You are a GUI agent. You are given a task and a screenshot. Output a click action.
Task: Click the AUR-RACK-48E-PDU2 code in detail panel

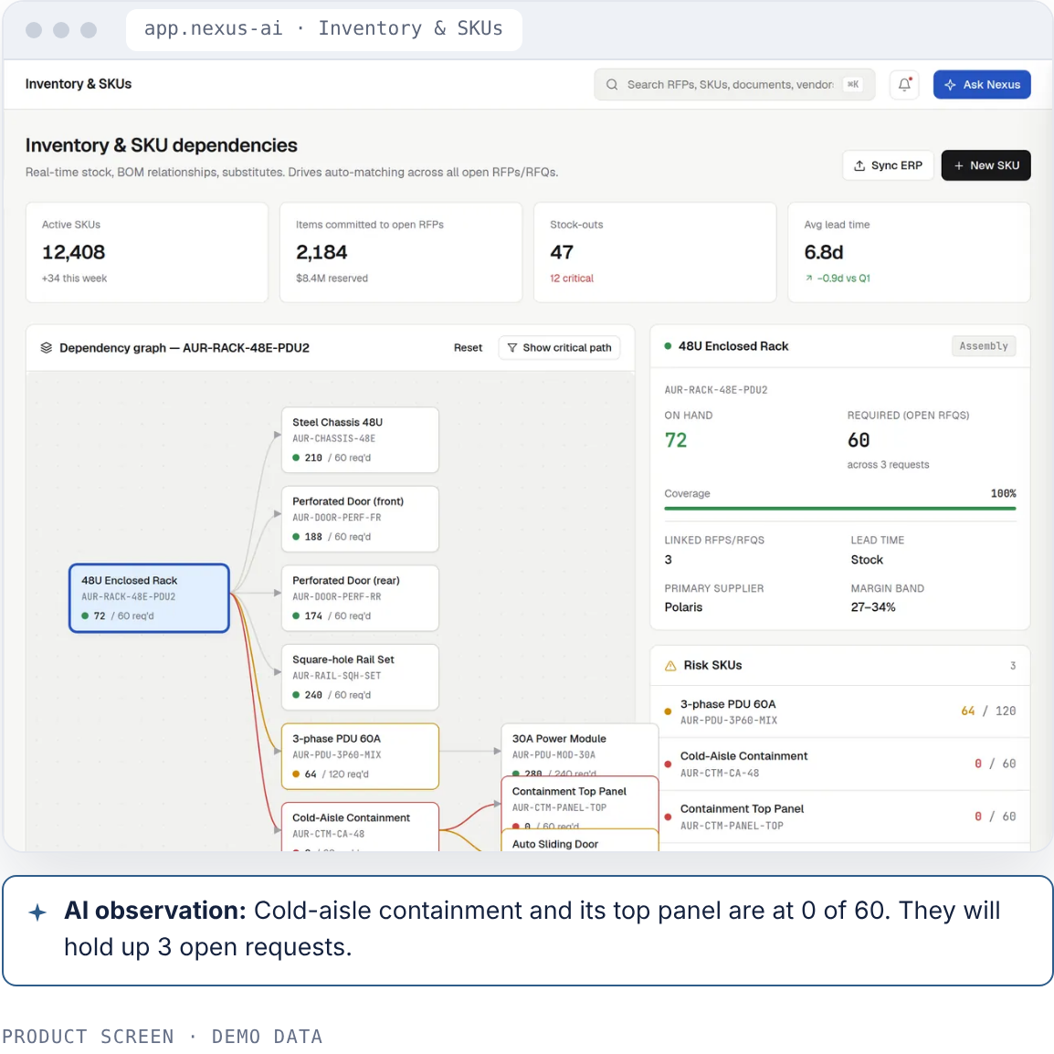click(716, 390)
